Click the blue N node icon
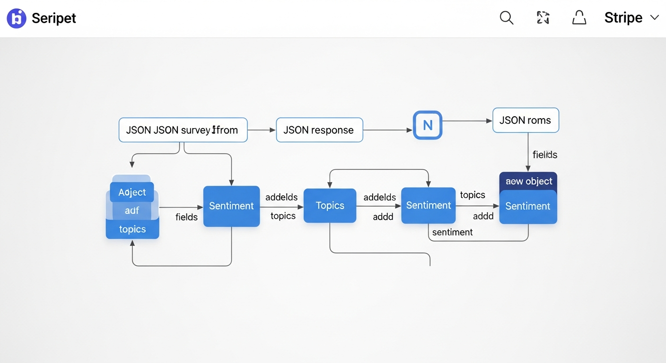Image resolution: width=666 pixels, height=363 pixels. coord(427,125)
